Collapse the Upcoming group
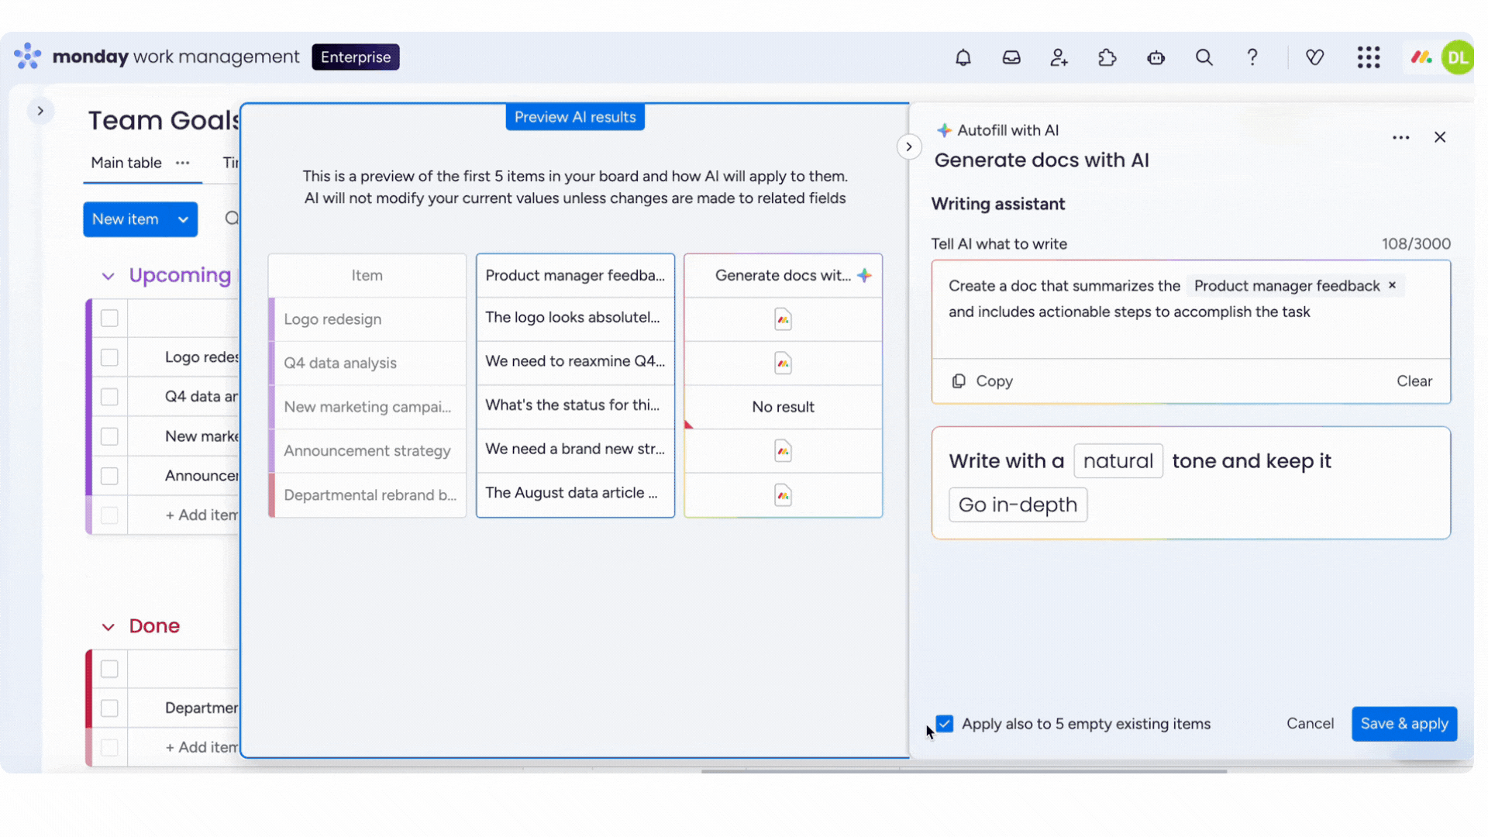 pyautogui.click(x=108, y=276)
